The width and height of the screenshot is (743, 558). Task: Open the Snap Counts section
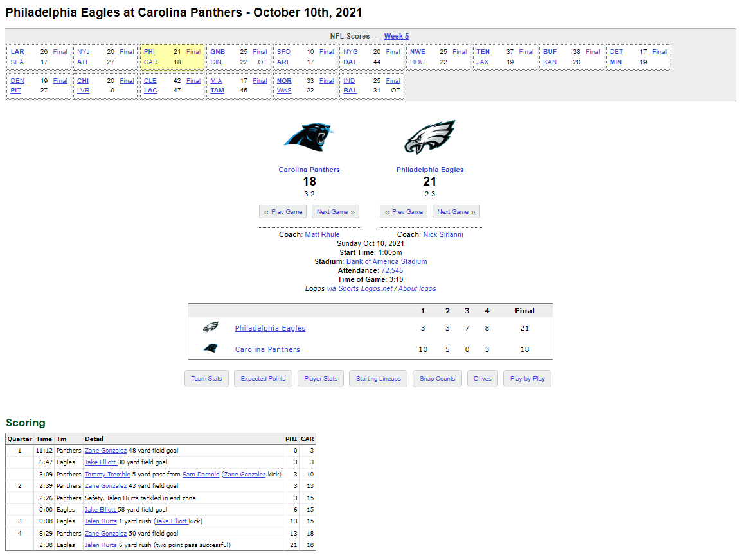click(x=437, y=379)
